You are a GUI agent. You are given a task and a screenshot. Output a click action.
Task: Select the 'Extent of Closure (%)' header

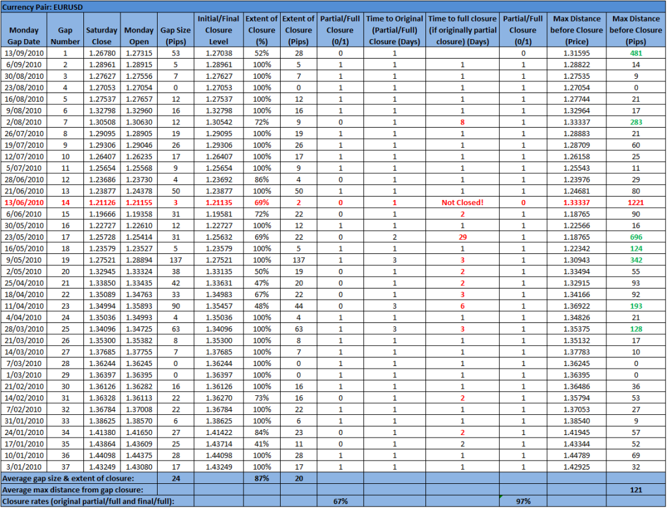point(262,30)
